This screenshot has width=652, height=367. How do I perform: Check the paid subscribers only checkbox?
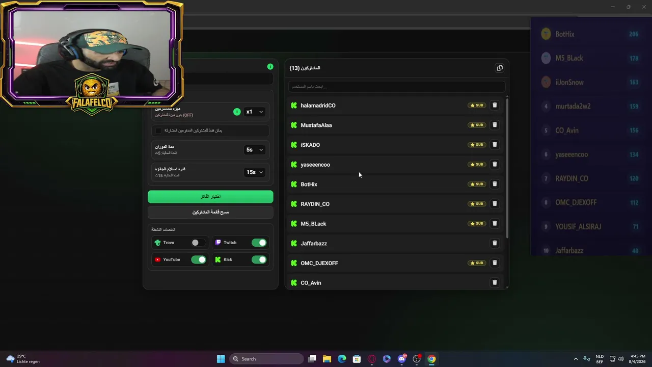[x=158, y=130]
